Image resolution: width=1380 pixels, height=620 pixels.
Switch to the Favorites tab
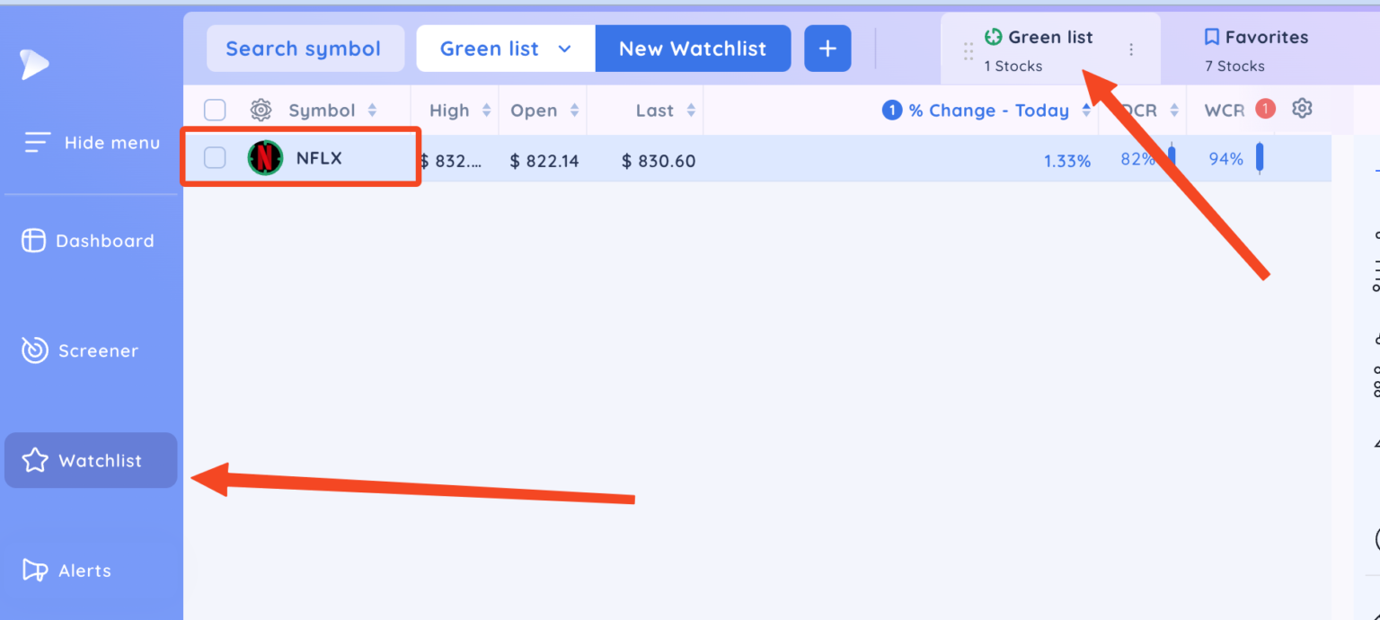tap(1256, 48)
